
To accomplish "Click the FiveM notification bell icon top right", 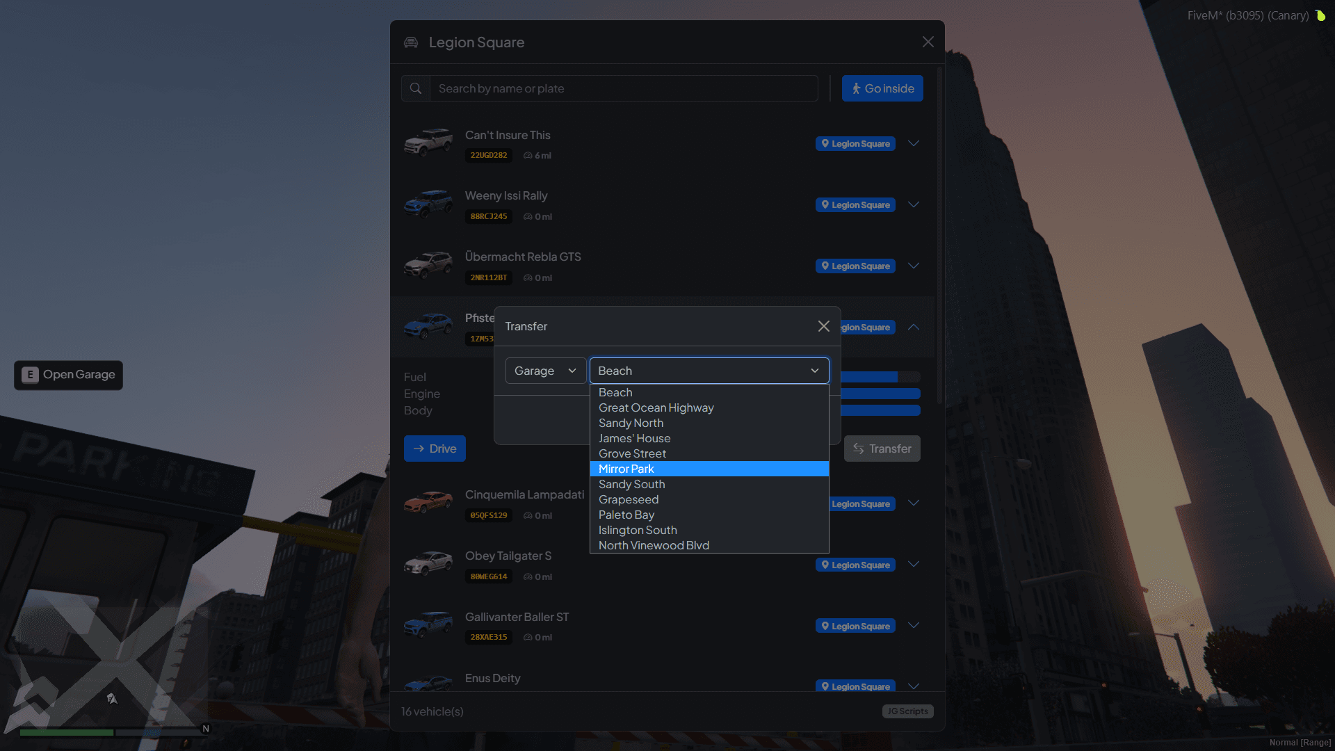I will [x=1320, y=15].
